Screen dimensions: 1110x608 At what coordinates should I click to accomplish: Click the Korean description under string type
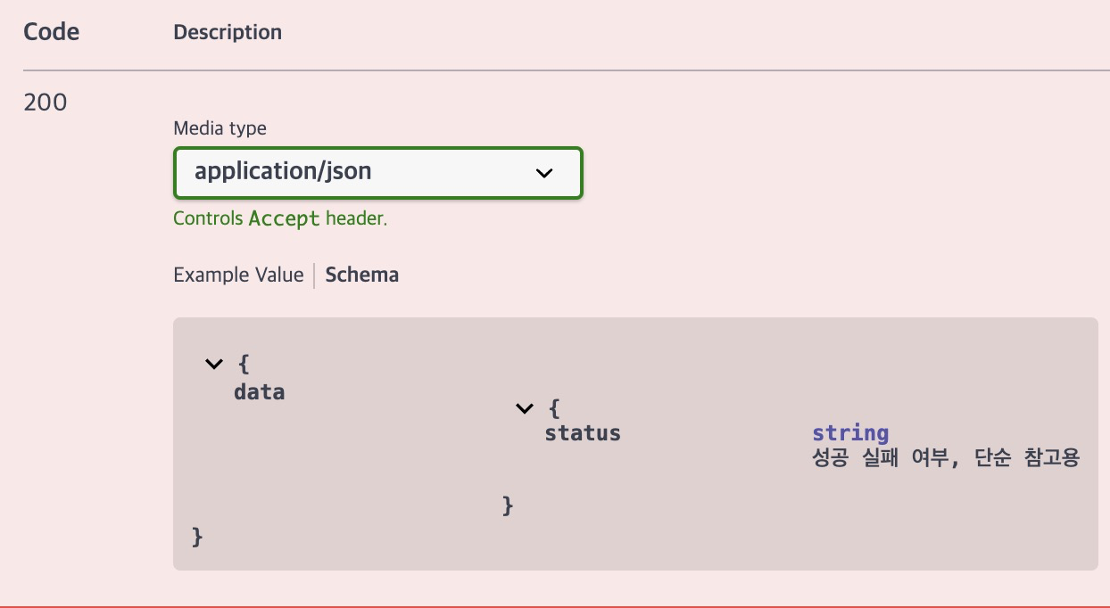tap(946, 458)
